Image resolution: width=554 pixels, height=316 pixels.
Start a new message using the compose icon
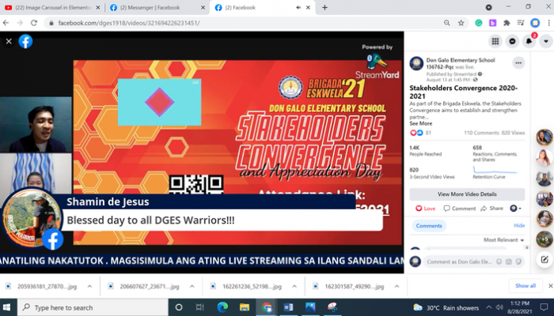click(x=545, y=260)
